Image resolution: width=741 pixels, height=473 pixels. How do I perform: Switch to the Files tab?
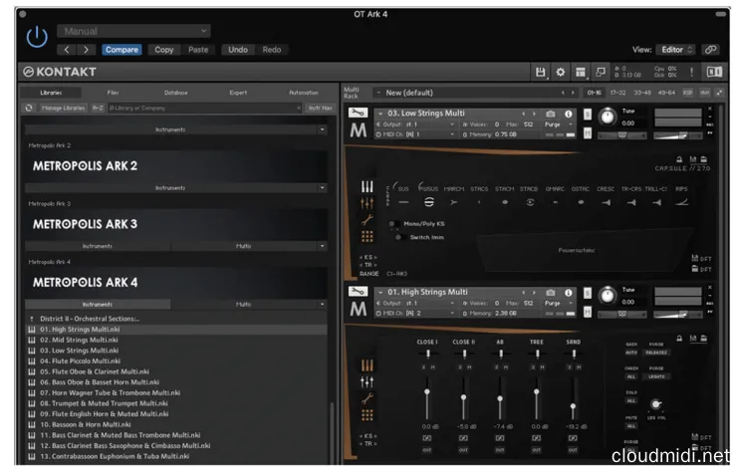(x=113, y=92)
